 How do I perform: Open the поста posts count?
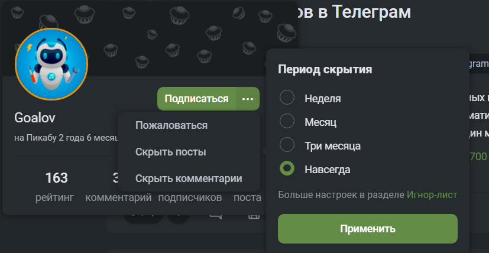(x=247, y=197)
